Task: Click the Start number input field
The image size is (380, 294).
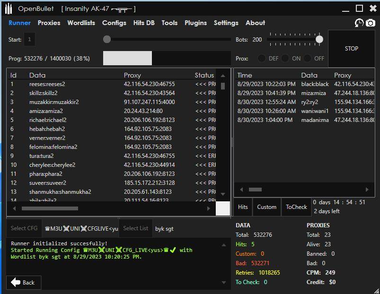Action: 29,40
